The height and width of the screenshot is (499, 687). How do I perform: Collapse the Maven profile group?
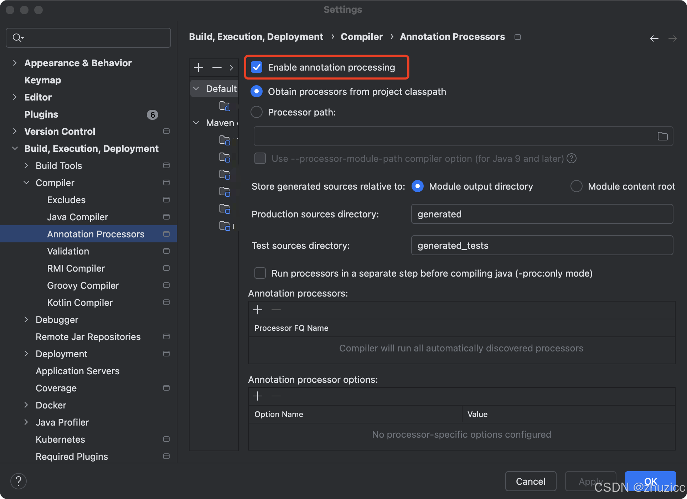(x=196, y=123)
